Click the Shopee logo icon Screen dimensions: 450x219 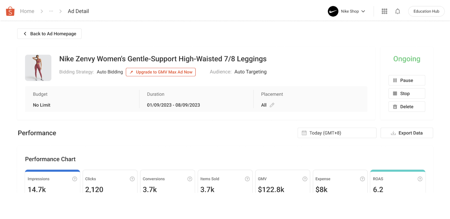[x=10, y=11]
